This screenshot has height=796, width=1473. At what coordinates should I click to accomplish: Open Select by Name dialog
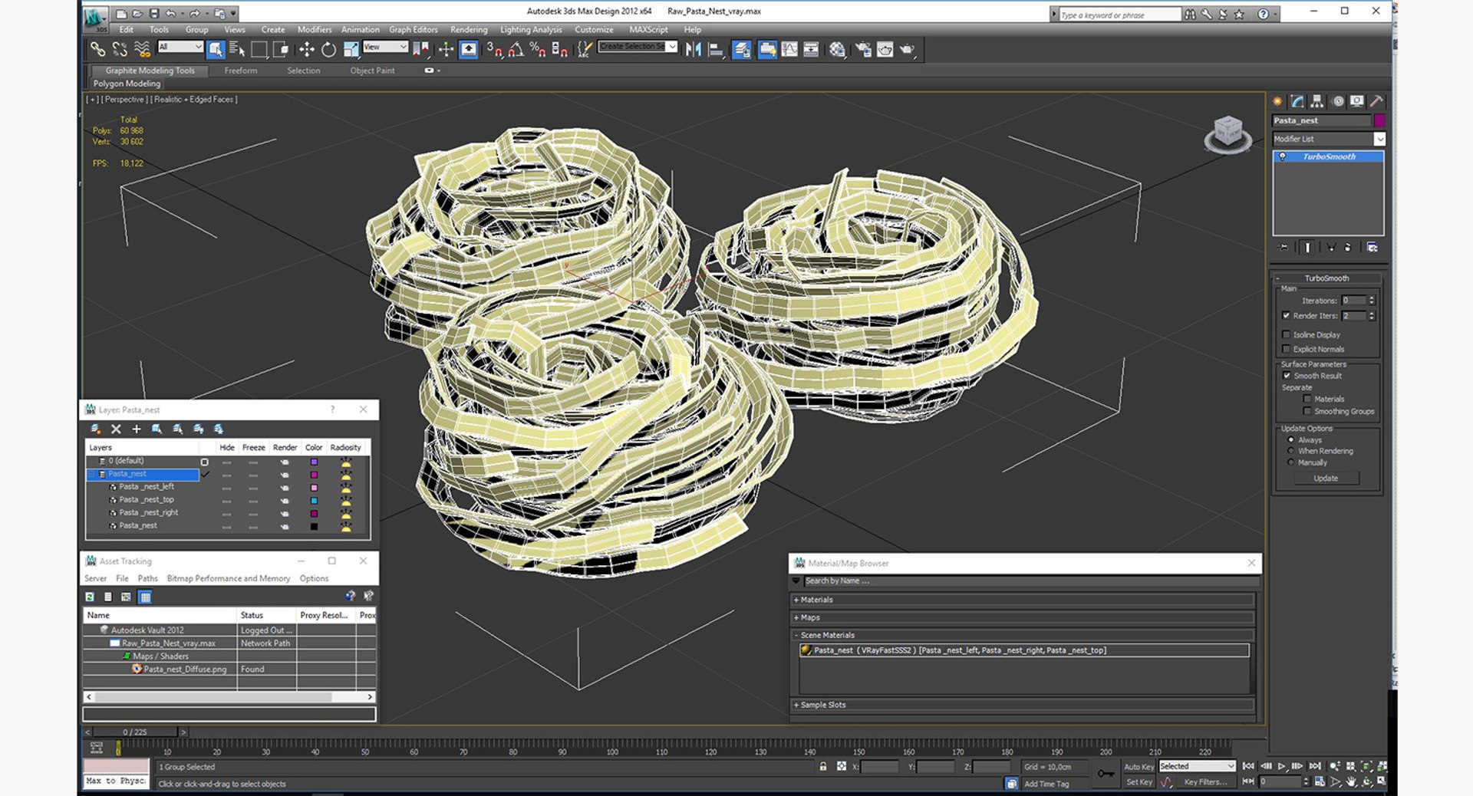[237, 50]
